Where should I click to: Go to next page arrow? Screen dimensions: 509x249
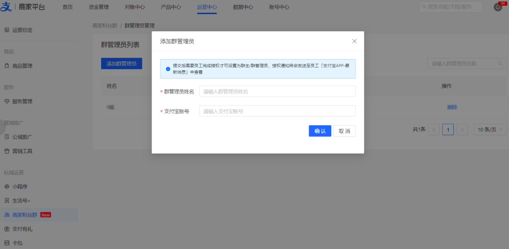tap(462, 129)
